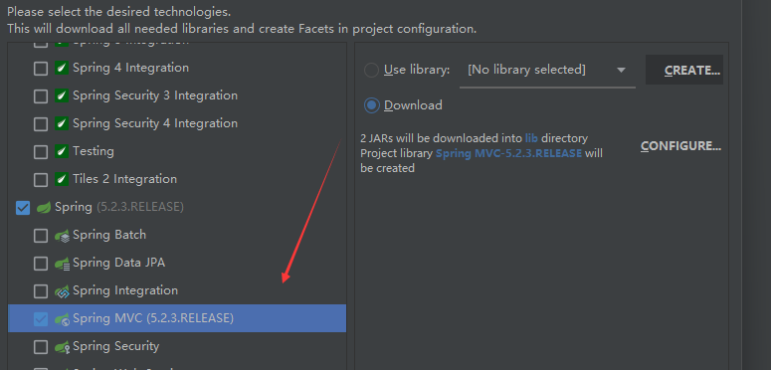Click the green check icon beside Testing
Screen dimensions: 771x370
pyautogui.click(x=62, y=152)
